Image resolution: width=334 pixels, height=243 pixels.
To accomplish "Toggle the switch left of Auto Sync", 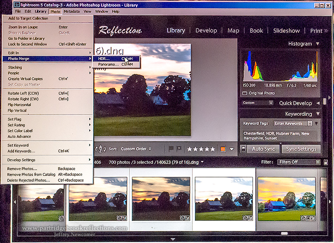I will coord(243,149).
